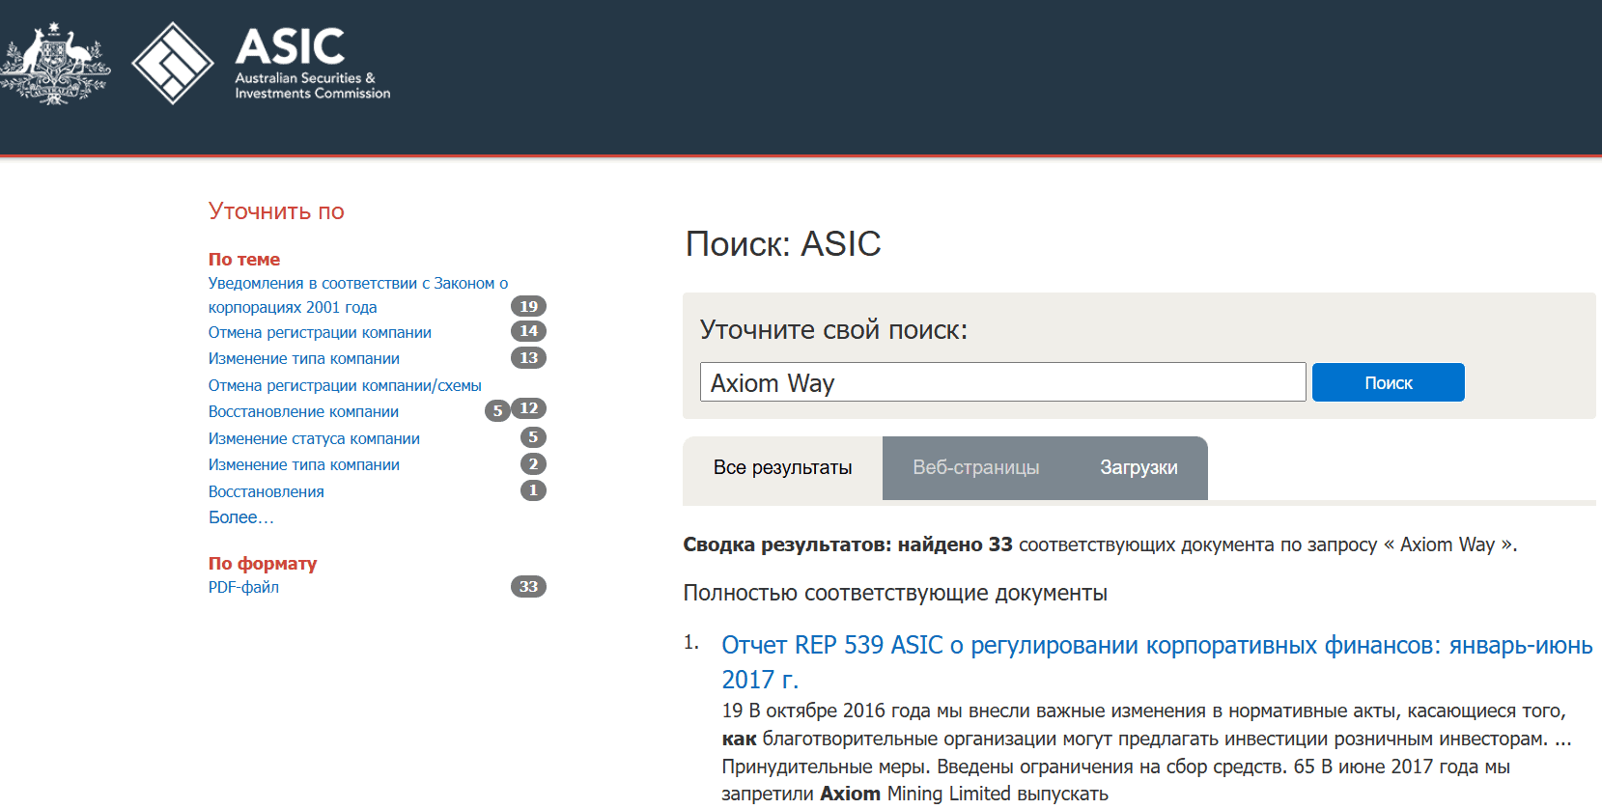Filter by Уведомления в соответствии с Законом о корпорациях
The image size is (1602, 809).
[x=357, y=295]
